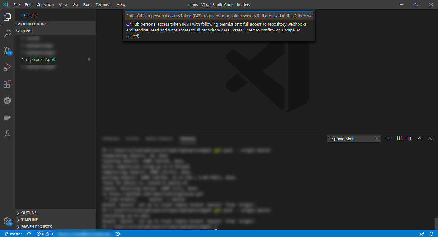Create a new terminal with plus icon

coord(389,138)
